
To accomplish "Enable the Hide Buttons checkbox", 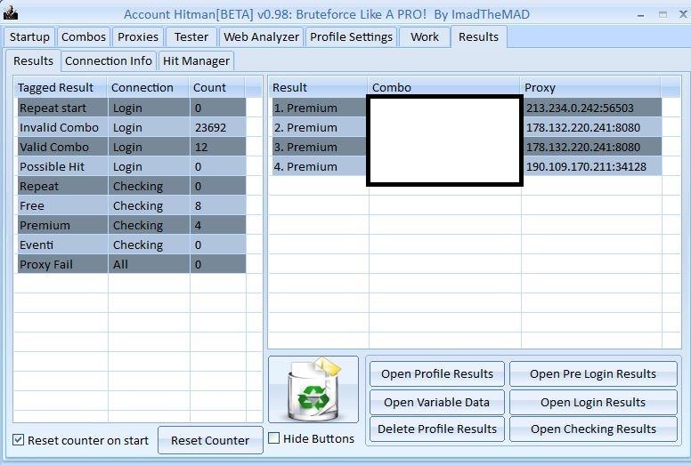I will pos(274,438).
